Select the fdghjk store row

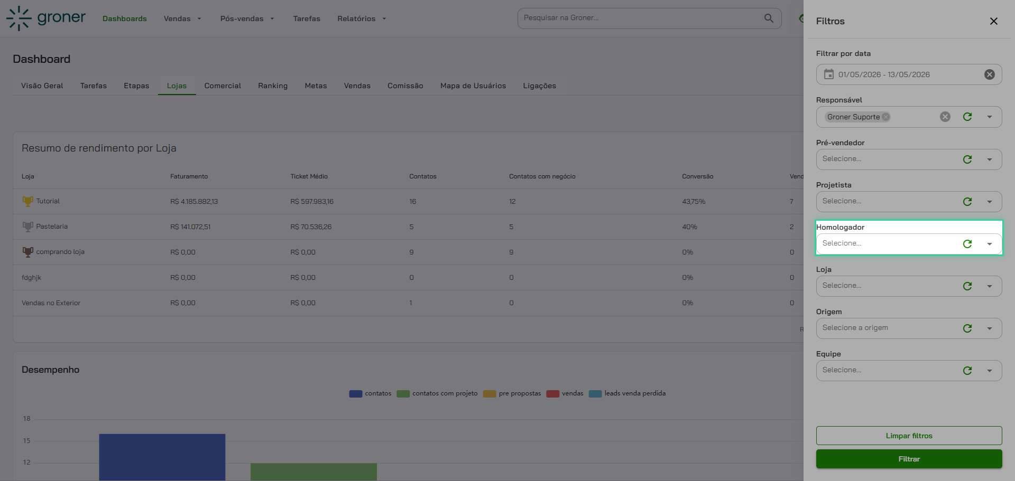point(408,278)
